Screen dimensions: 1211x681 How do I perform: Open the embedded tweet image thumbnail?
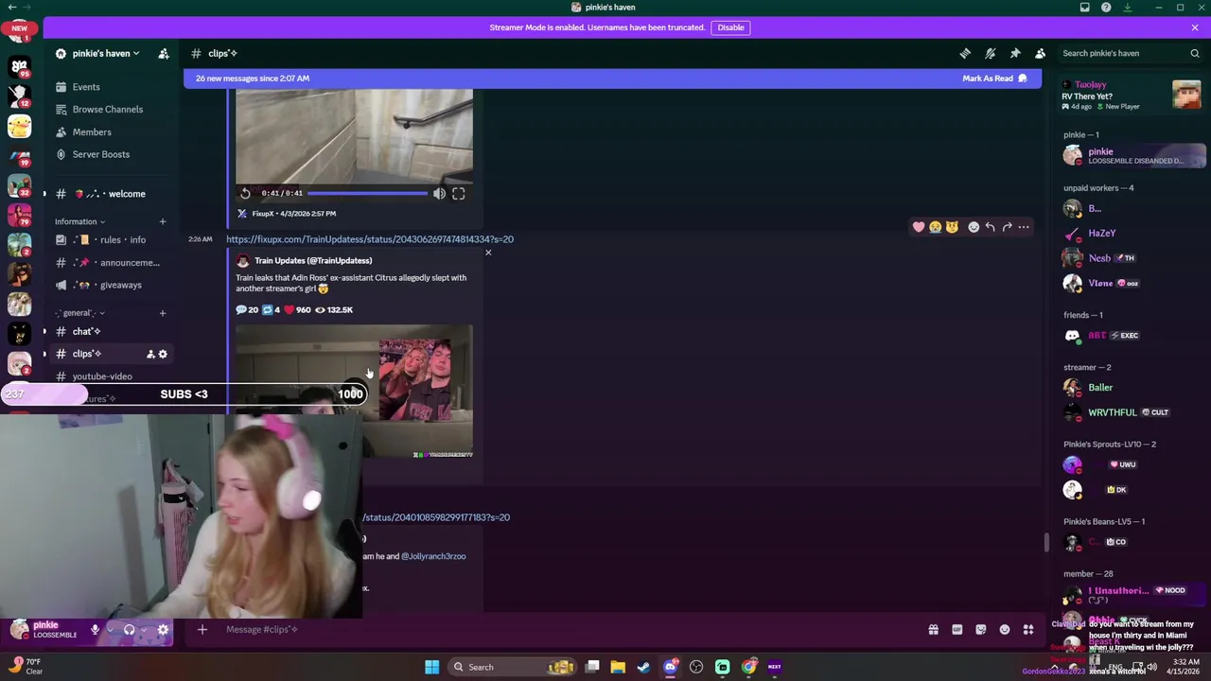click(354, 392)
